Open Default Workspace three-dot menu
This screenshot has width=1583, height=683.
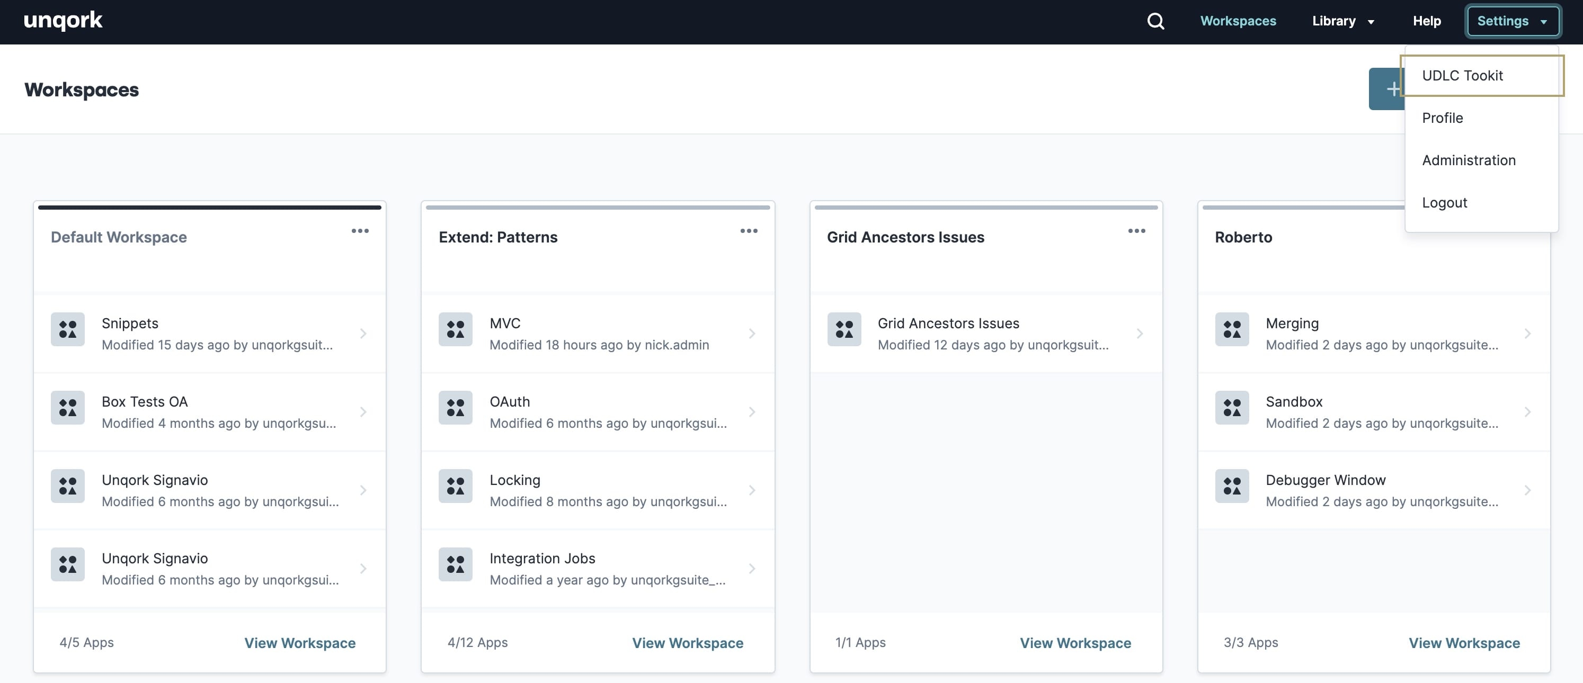pyautogui.click(x=360, y=231)
